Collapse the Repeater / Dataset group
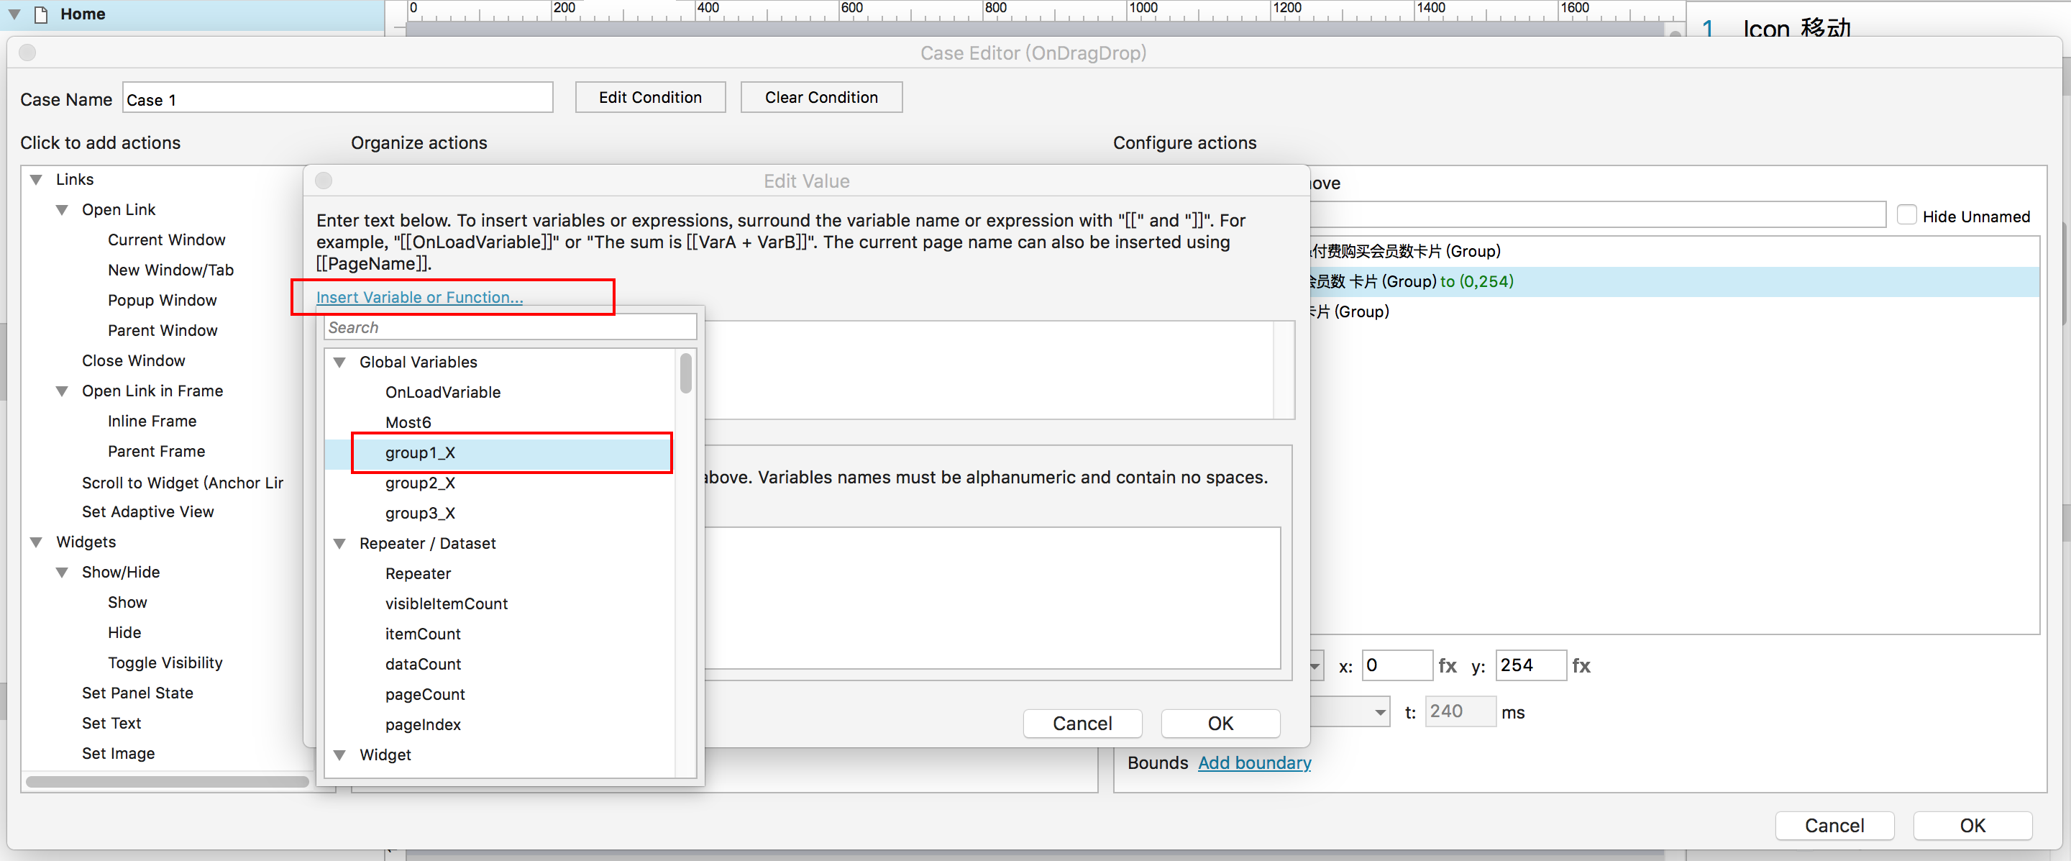Screen dimensions: 2071x861 340,545
